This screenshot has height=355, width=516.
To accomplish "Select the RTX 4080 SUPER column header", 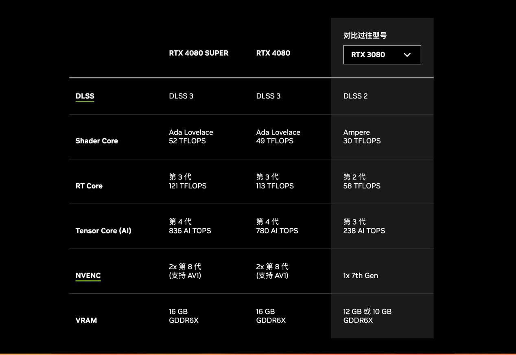I will [199, 53].
